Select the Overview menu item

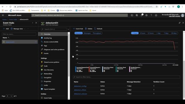tap(53, 34)
